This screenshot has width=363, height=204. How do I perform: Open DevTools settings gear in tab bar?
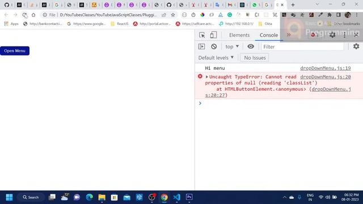(x=332, y=35)
